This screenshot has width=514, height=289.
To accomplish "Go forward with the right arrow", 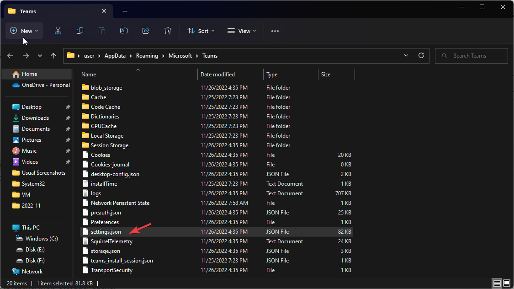I will [26, 56].
